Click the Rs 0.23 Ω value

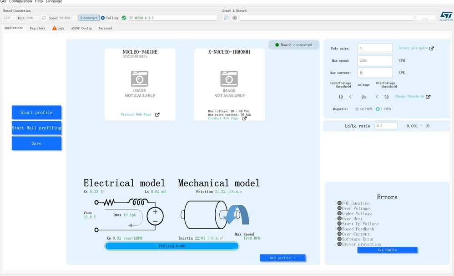pyautogui.click(x=96, y=192)
